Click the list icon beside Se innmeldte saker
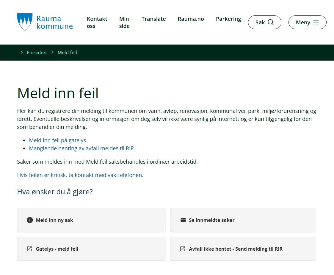Image resolution: width=334 pixels, height=275 pixels. (x=183, y=220)
